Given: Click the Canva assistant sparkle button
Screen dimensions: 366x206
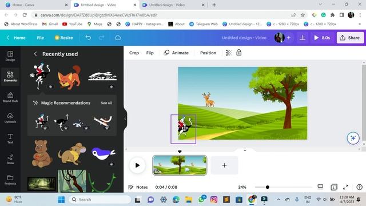Looking at the screenshot, I should [353, 138].
